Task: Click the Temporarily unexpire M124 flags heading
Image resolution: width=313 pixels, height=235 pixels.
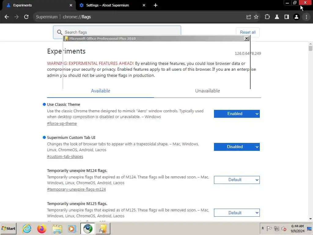Action: [77, 171]
